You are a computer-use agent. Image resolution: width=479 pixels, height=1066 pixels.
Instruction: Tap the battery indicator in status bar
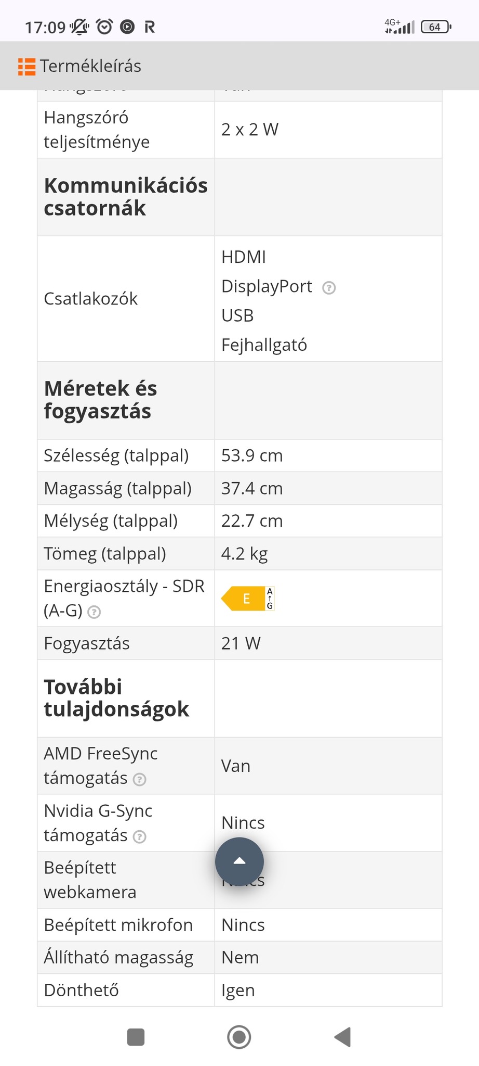tap(435, 27)
